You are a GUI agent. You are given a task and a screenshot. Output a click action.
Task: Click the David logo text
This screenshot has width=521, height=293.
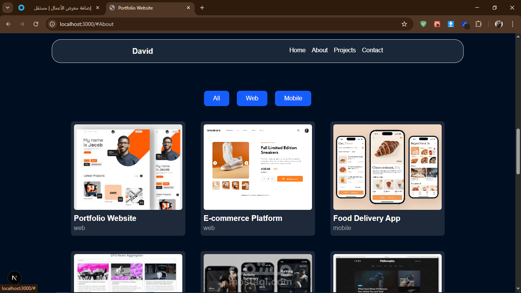pyautogui.click(x=143, y=51)
